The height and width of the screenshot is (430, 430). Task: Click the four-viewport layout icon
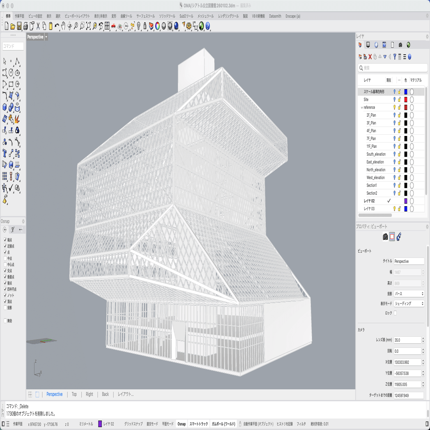point(107,26)
